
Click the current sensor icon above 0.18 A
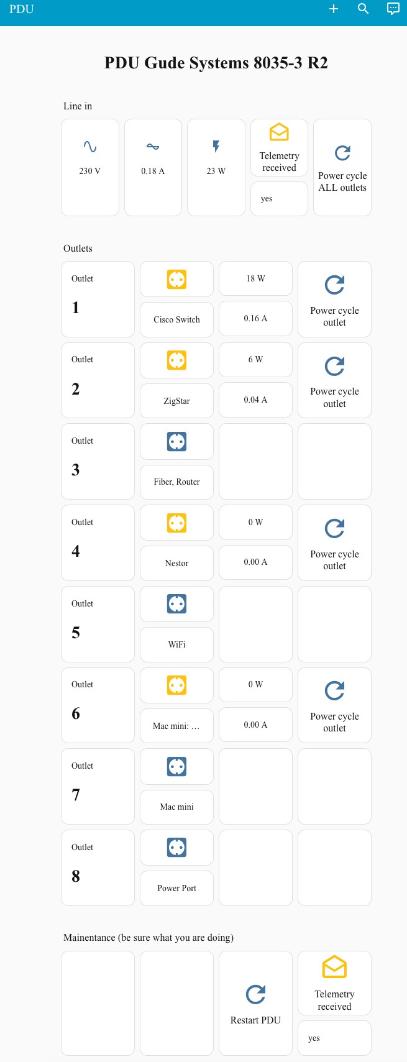tap(153, 146)
